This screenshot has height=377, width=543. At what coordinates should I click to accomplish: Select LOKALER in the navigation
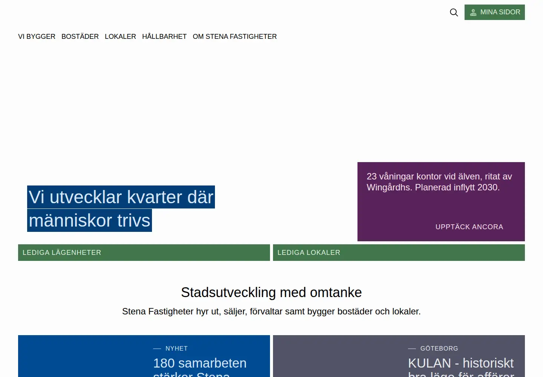(120, 37)
